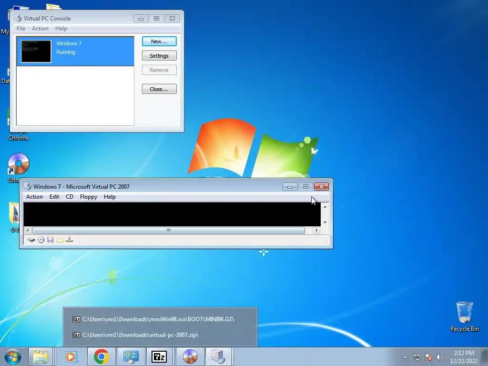Open Edit menu in Windows 7 VM window
488x366 pixels.
click(54, 197)
